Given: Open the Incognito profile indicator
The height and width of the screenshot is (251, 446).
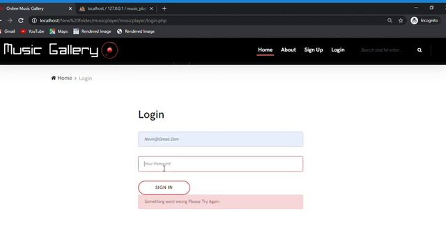Looking at the screenshot, I should (x=424, y=20).
